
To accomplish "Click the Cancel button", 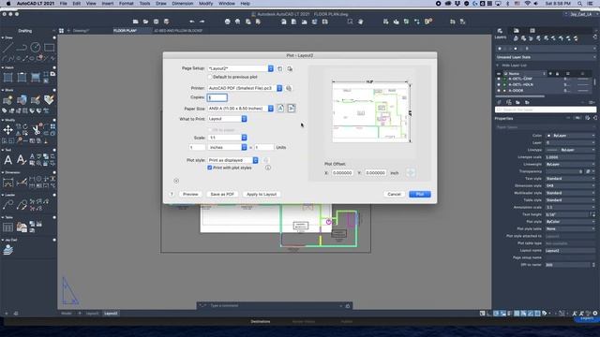I will pos(394,194).
